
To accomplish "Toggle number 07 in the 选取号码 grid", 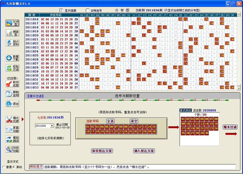I will click(116, 127).
